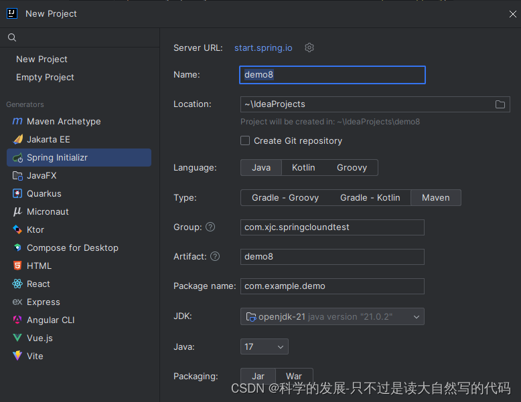Enable Create Git repository checkbox

245,140
